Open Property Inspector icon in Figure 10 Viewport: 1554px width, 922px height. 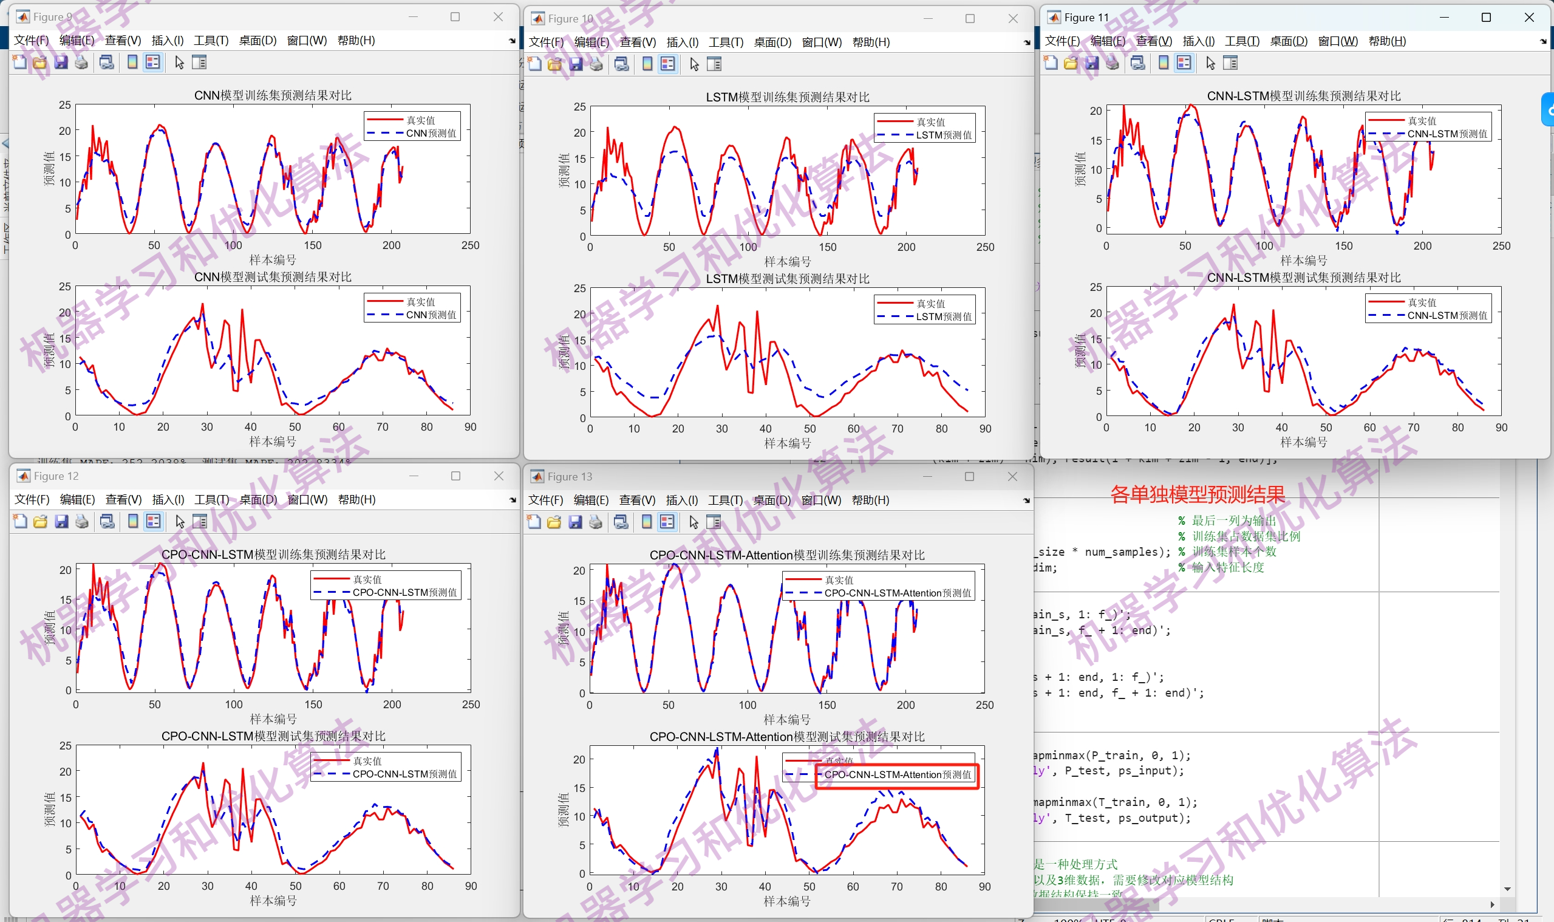(715, 64)
